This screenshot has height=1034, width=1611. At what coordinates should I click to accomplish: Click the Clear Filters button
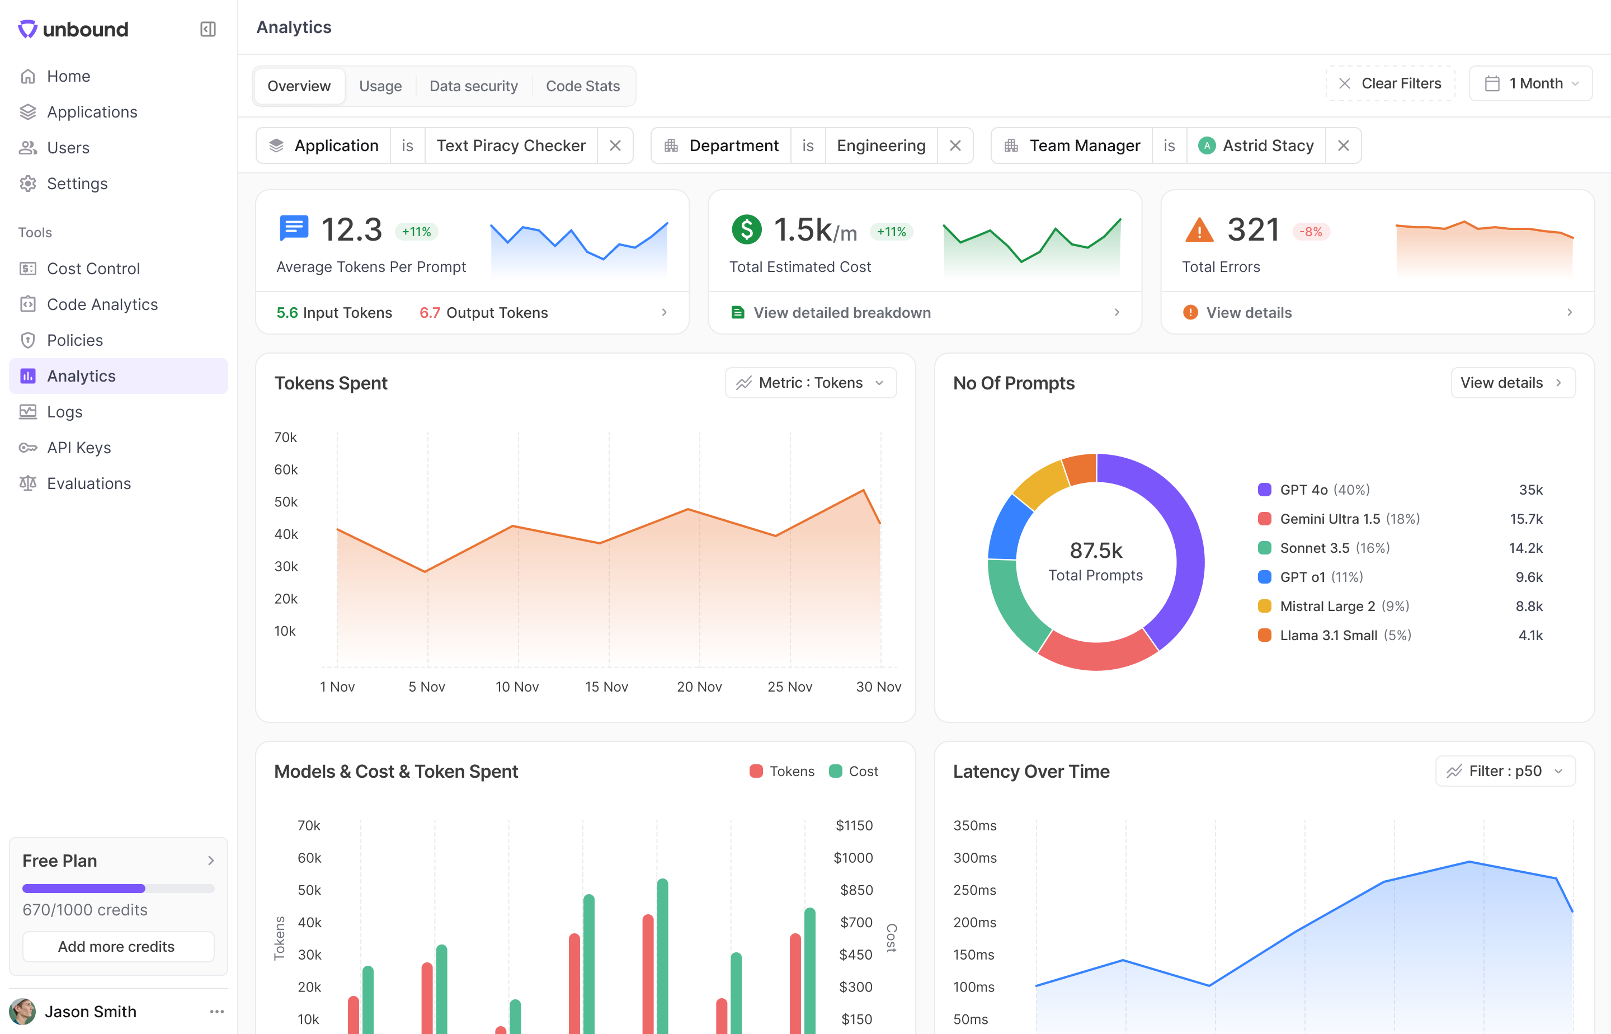(1390, 83)
